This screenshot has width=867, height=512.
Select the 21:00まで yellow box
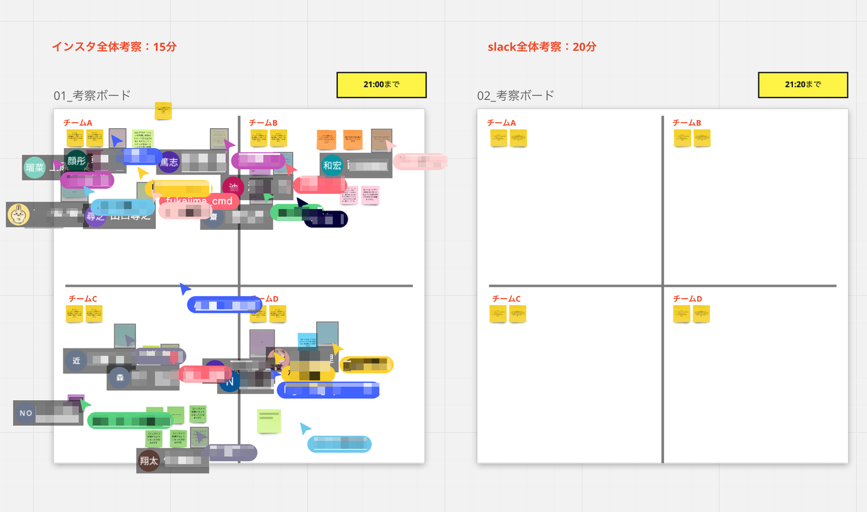[x=382, y=85]
